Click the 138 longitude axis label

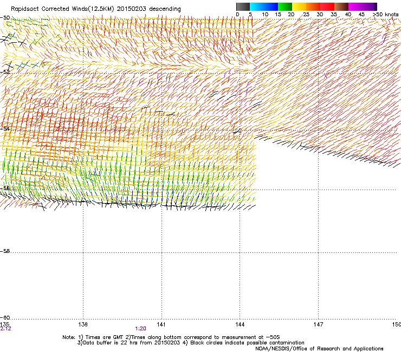tap(83, 324)
